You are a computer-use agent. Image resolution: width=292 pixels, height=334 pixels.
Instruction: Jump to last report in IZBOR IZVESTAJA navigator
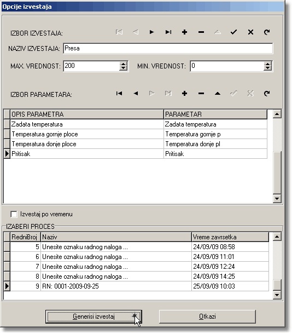click(168, 32)
